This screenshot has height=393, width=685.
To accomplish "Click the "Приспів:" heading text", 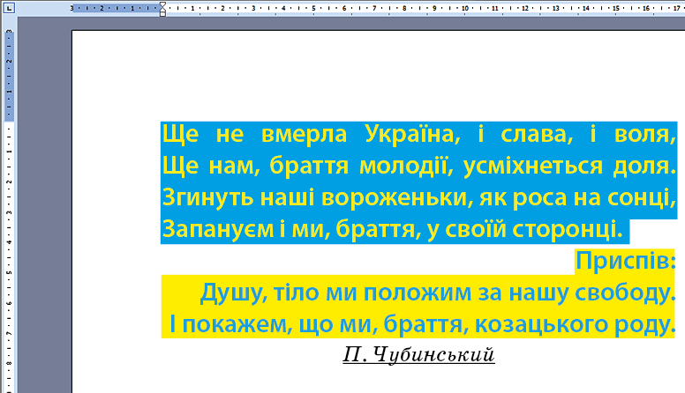I will 625,261.
